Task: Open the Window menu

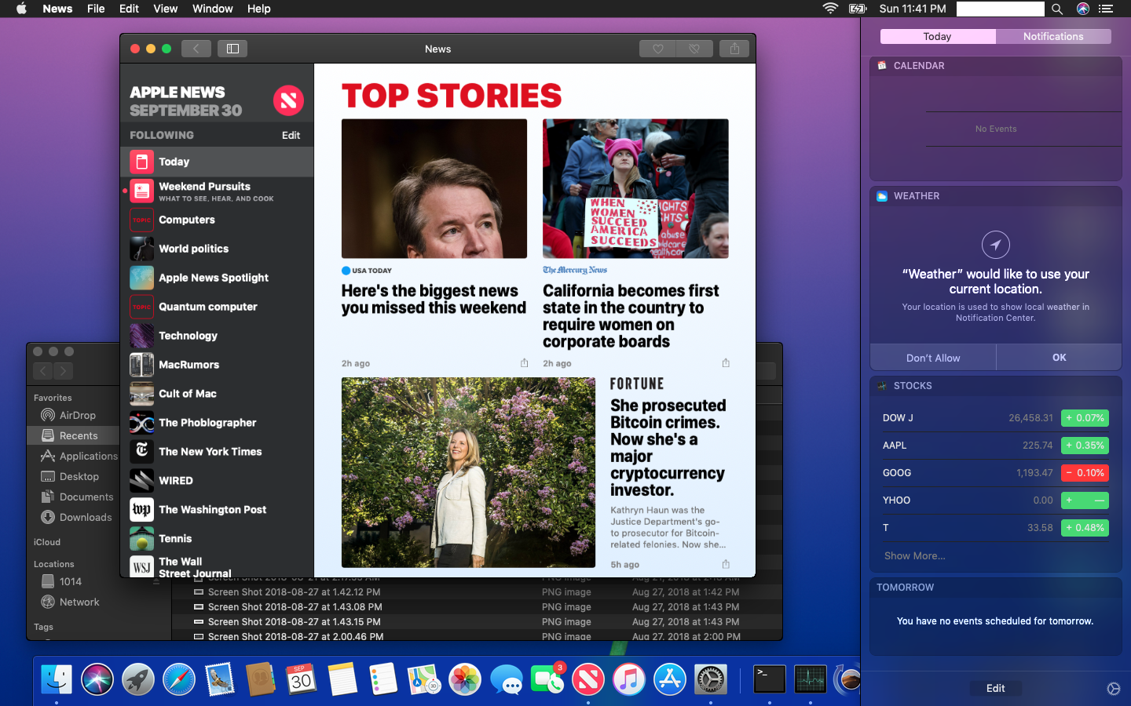Action: coord(212,9)
